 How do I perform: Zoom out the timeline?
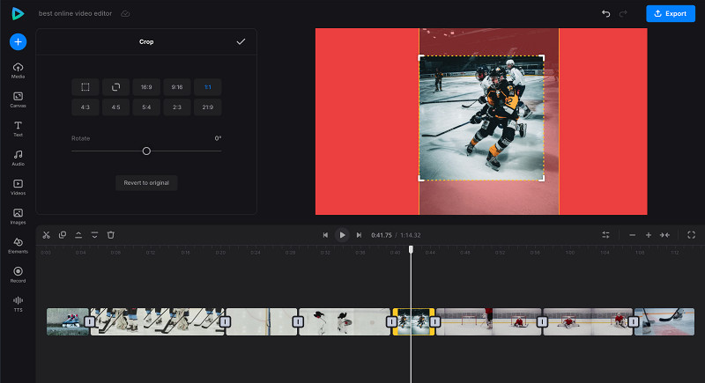click(x=632, y=235)
